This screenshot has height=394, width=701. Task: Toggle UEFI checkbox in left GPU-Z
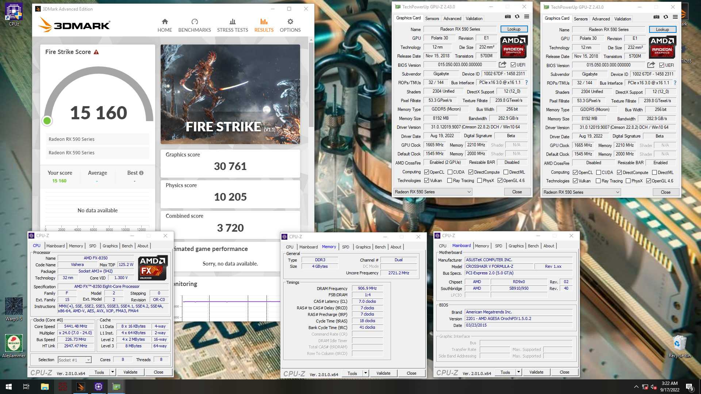pos(513,65)
